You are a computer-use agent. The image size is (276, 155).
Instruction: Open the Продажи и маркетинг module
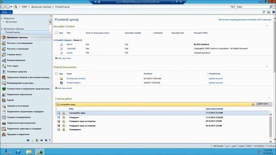tap(18, 134)
